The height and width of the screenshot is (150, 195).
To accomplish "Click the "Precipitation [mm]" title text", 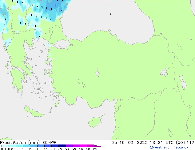I will 20,143.
